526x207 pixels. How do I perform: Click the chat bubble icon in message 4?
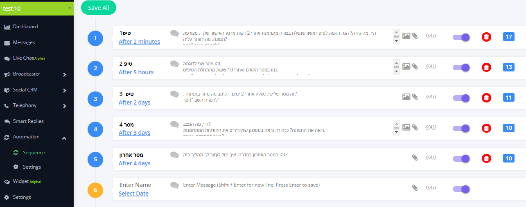click(175, 124)
